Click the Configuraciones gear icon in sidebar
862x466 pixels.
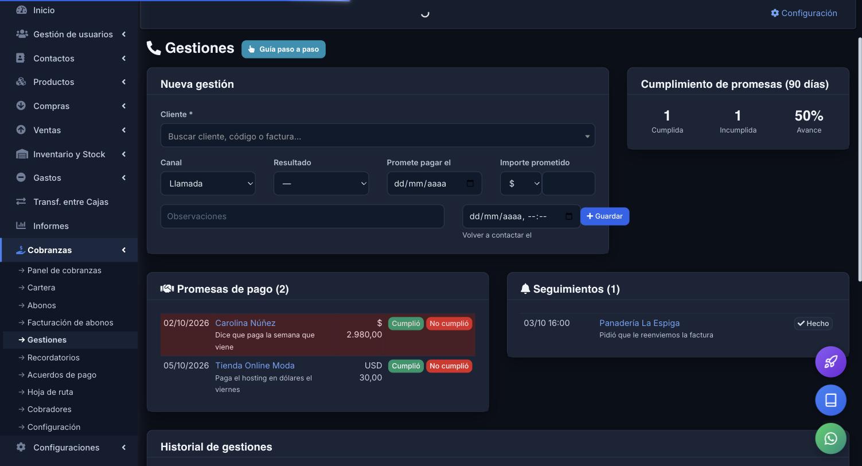[x=21, y=447]
